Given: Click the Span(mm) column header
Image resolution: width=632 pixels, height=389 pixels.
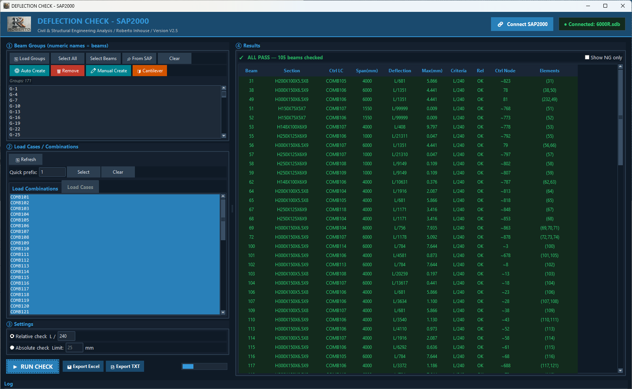Looking at the screenshot, I should (x=367, y=71).
